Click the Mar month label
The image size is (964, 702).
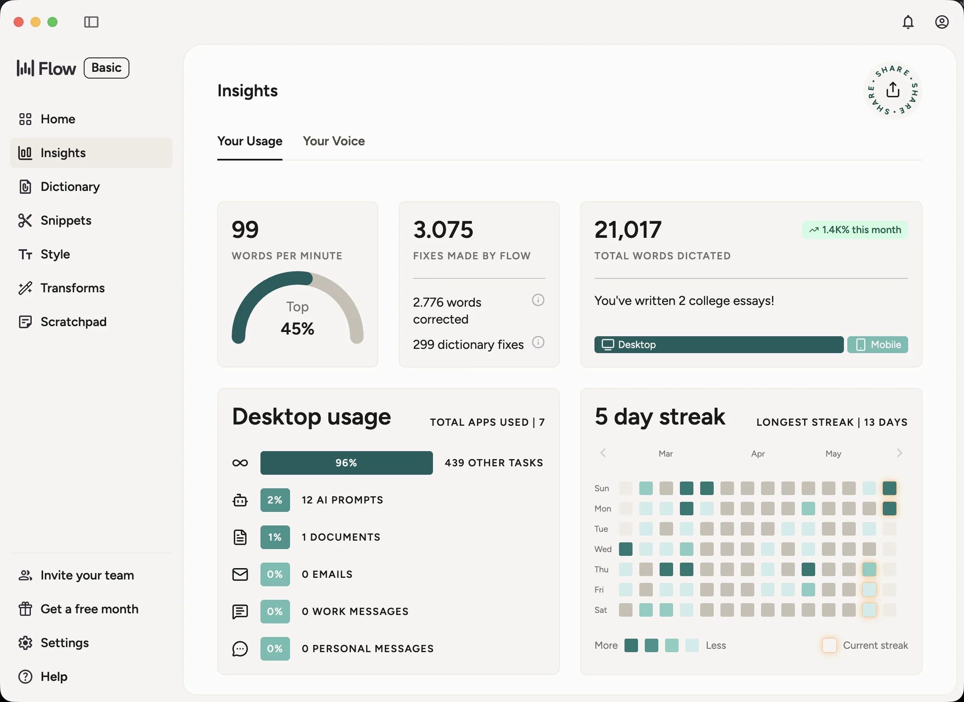[x=665, y=454]
